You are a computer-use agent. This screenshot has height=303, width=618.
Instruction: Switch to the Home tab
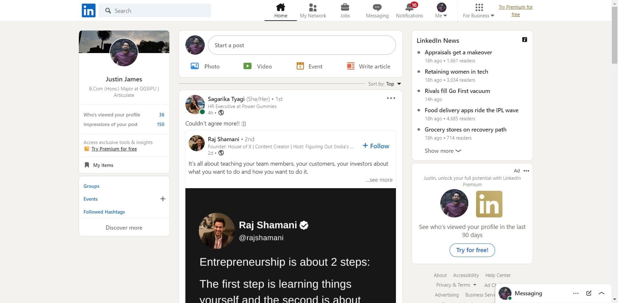[x=280, y=10]
